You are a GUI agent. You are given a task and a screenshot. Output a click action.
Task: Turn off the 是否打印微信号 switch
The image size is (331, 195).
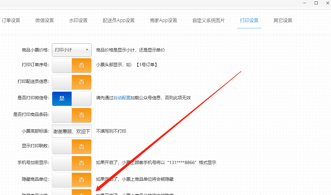tap(72, 99)
